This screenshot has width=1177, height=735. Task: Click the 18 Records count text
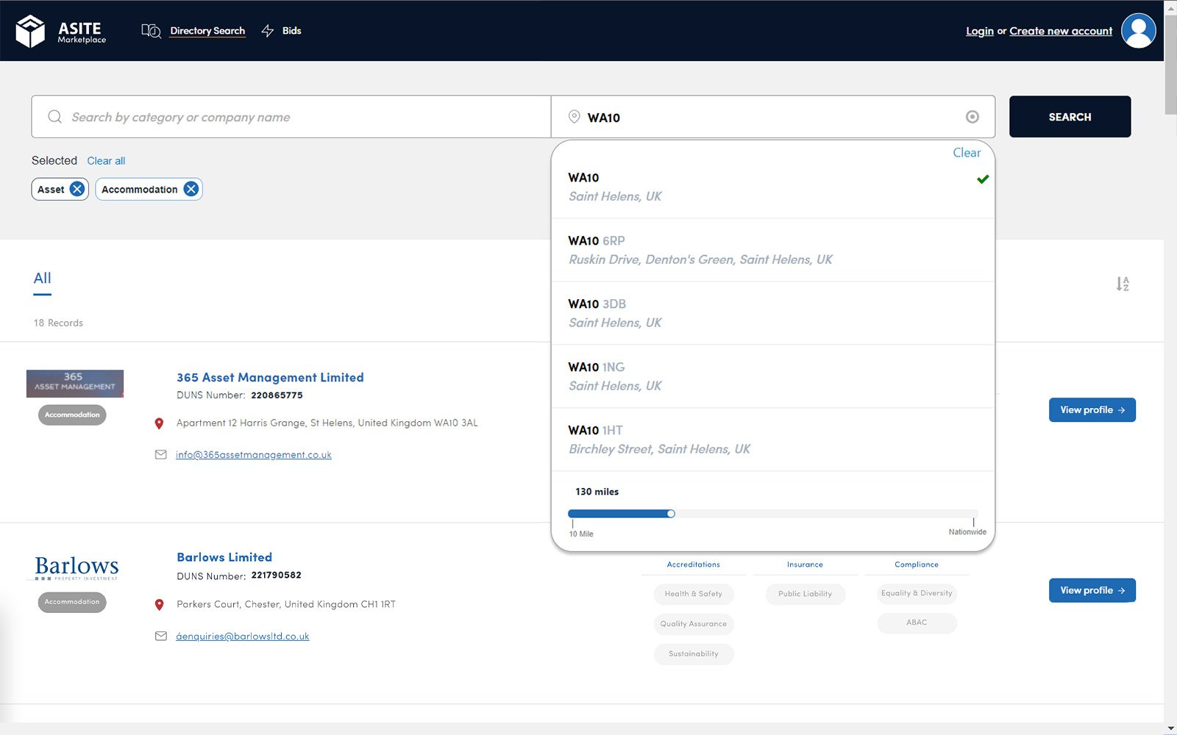[58, 323]
